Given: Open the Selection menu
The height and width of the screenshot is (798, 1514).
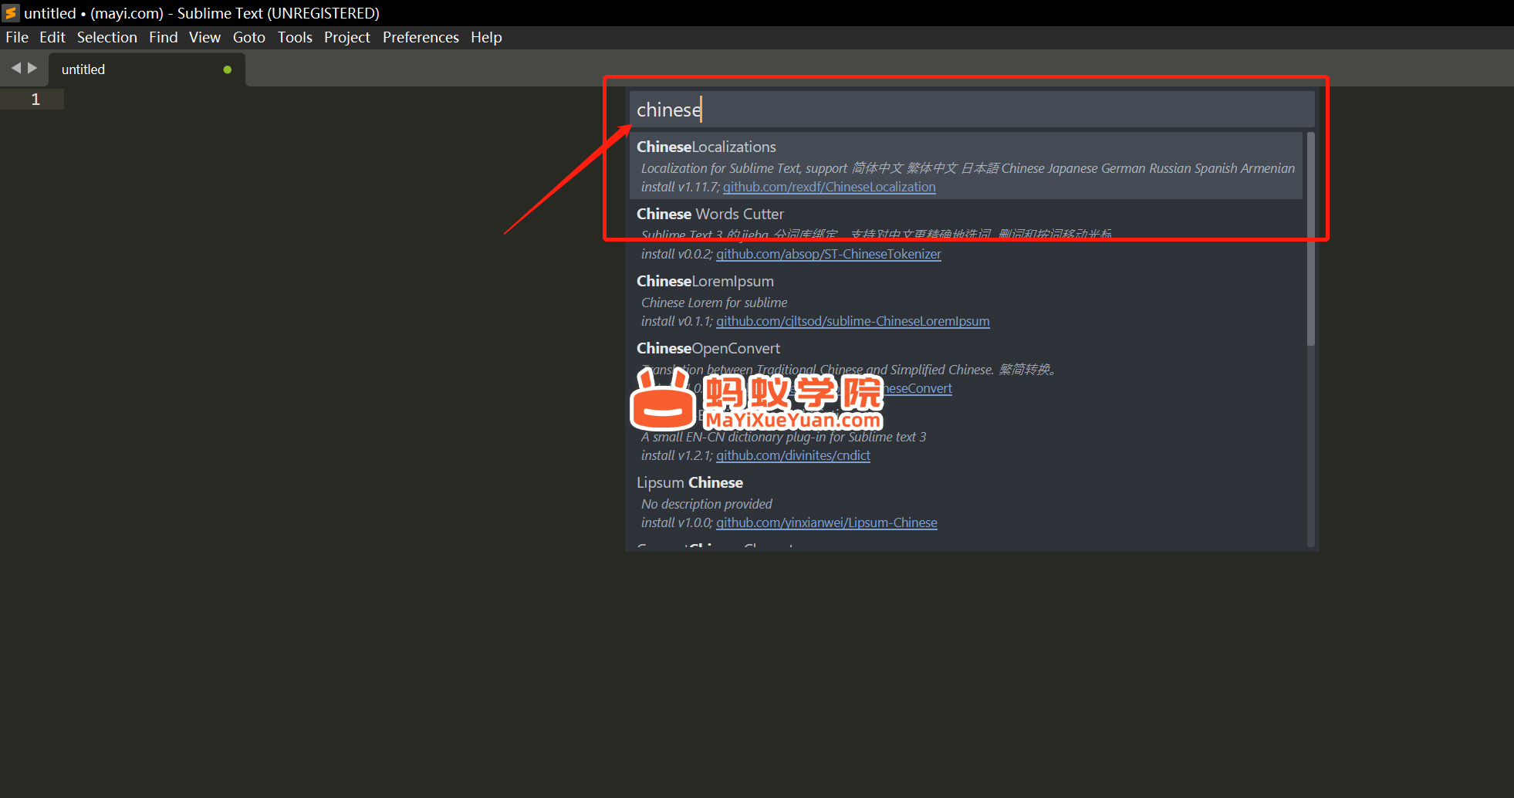Looking at the screenshot, I should pyautogui.click(x=107, y=37).
